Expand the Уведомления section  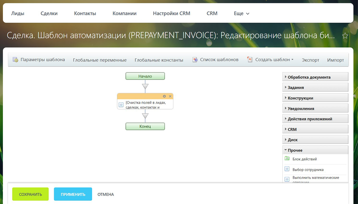coord(315,108)
